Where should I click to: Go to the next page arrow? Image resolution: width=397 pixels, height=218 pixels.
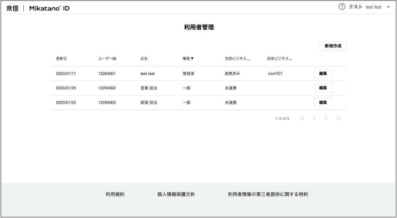pyautogui.click(x=326, y=118)
